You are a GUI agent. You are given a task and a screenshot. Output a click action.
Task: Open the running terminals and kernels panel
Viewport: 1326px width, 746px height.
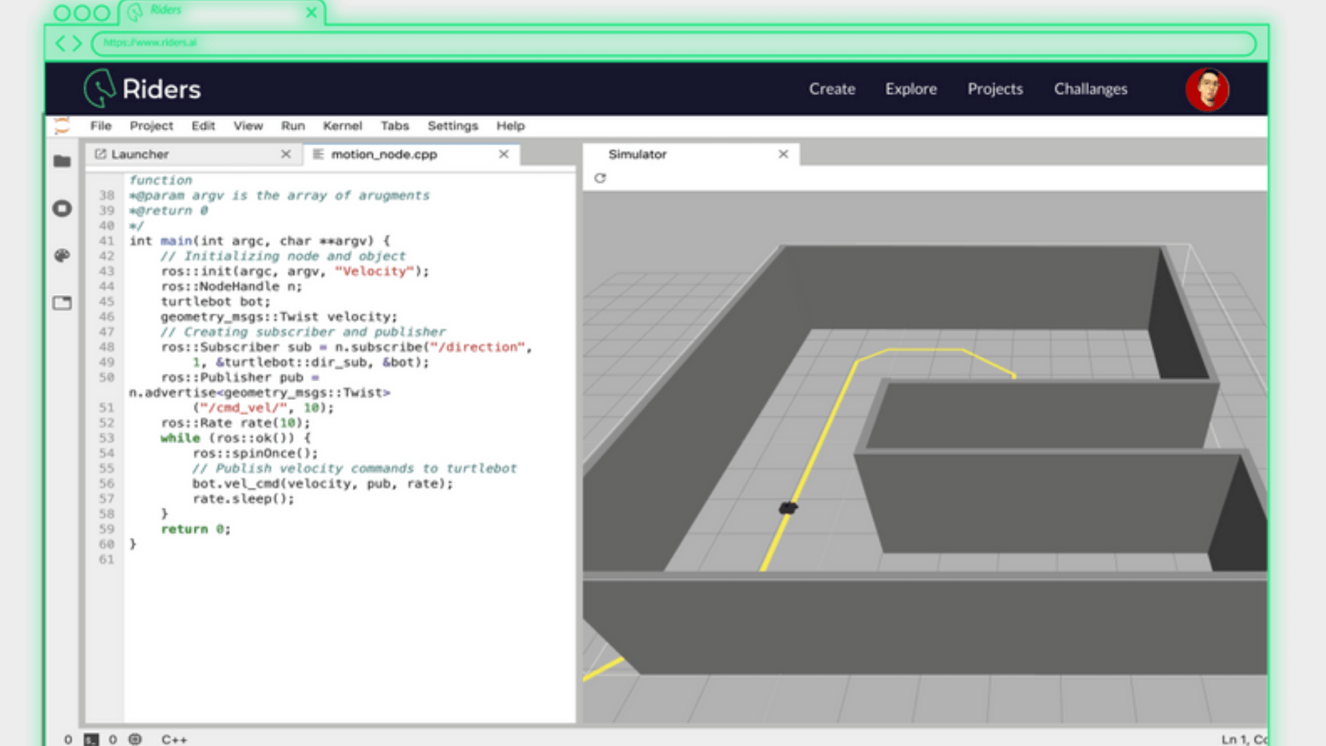point(62,208)
